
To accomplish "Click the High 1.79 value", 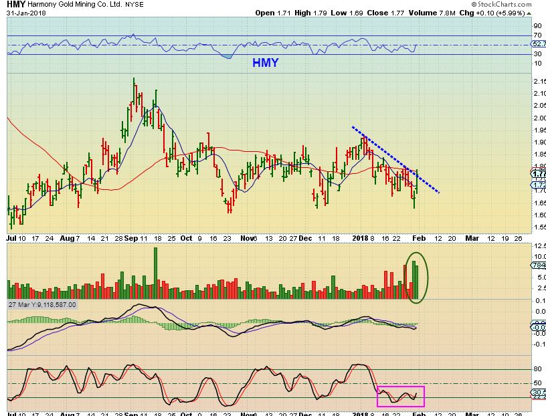I will coord(310,13).
